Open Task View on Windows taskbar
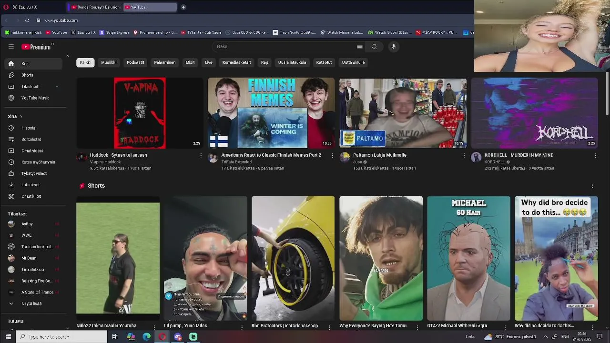Image resolution: width=610 pixels, height=343 pixels. click(x=115, y=337)
